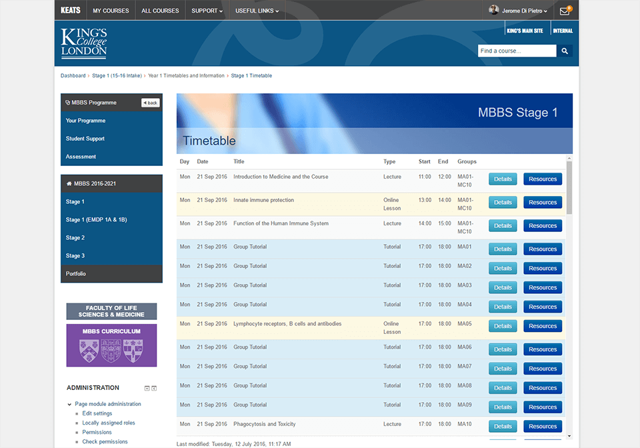Open the Useful Links dropdown menu
The image size is (640, 448).
[x=257, y=11]
